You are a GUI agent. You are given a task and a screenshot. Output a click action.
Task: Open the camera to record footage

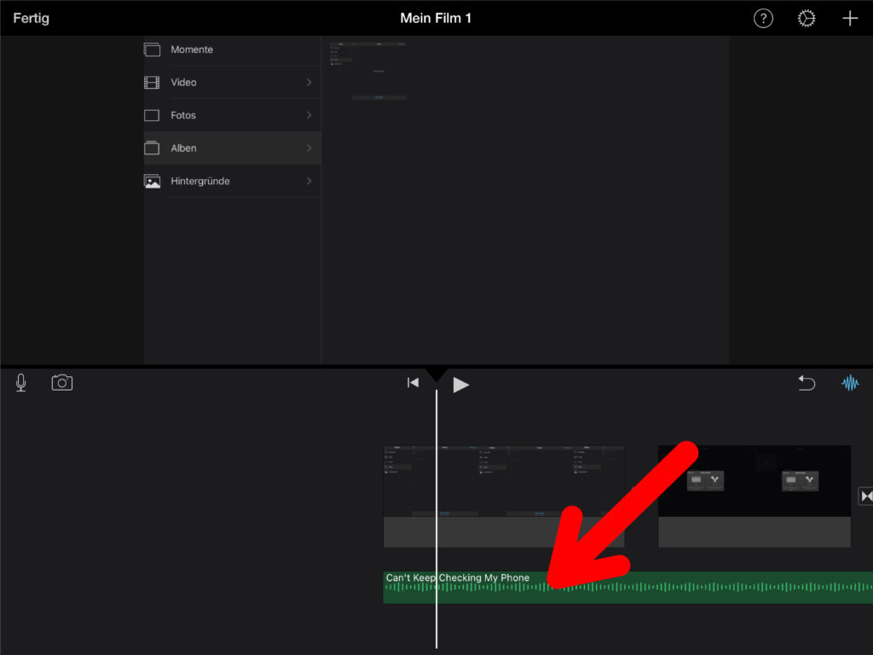62,383
